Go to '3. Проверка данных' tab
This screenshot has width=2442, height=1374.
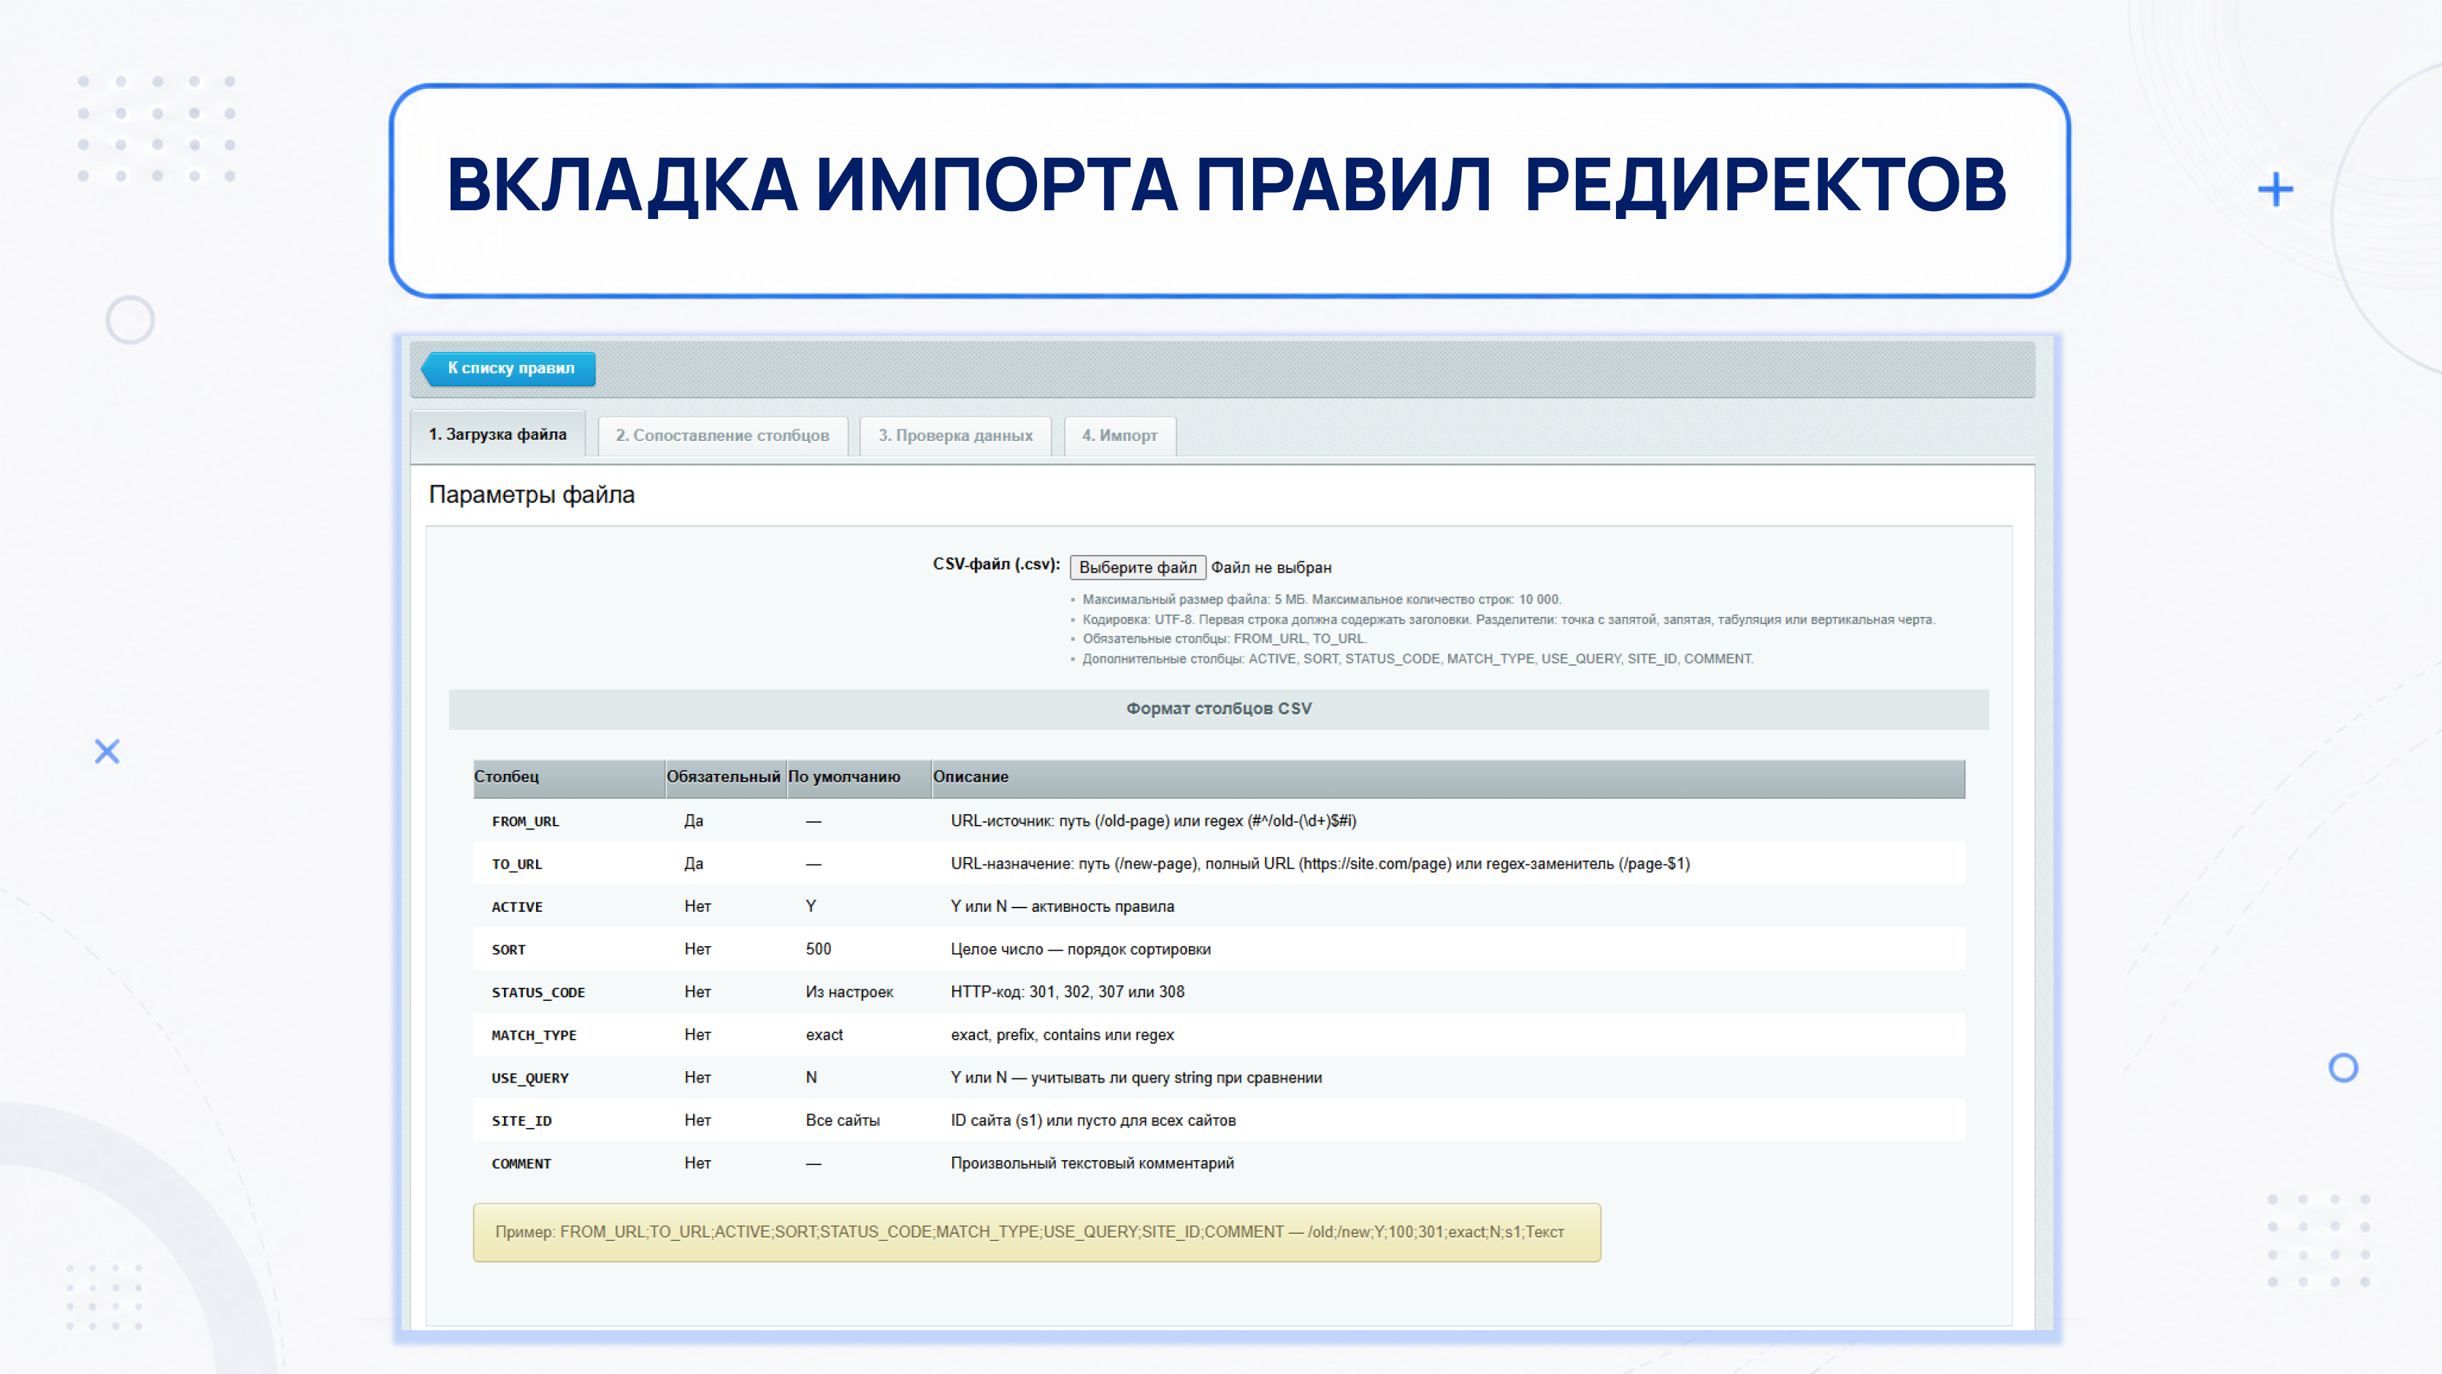pos(956,436)
